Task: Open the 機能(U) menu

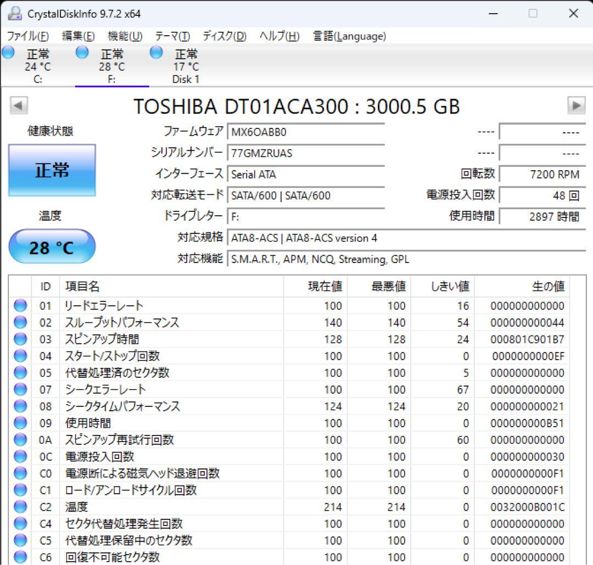Action: point(125,36)
